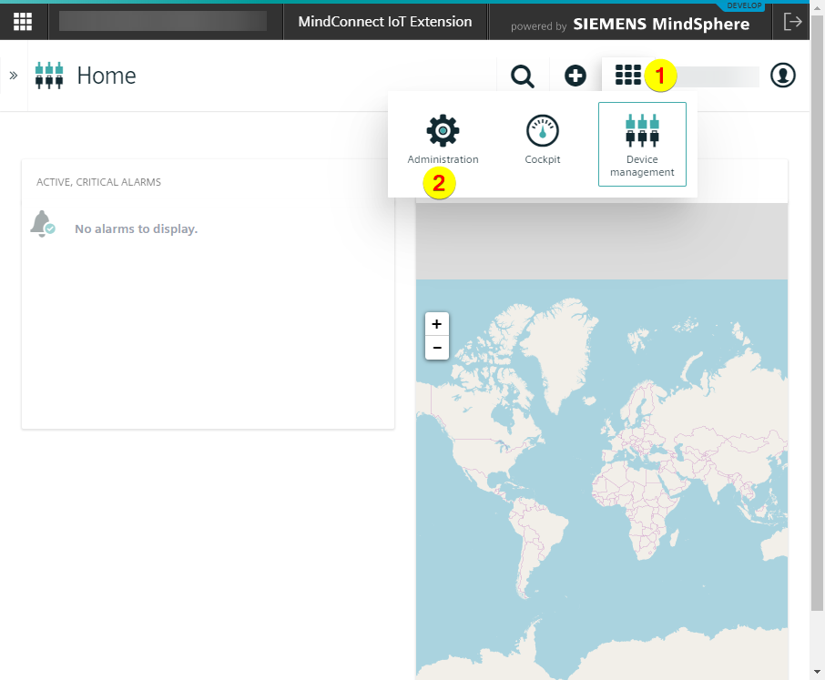Expand the navigation sidebar with double chevron

click(14, 75)
